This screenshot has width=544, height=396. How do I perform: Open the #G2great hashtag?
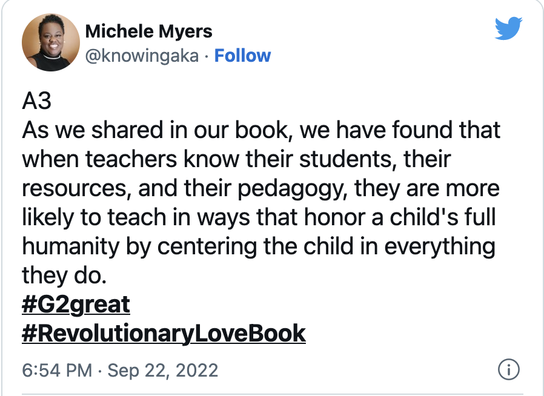76,305
